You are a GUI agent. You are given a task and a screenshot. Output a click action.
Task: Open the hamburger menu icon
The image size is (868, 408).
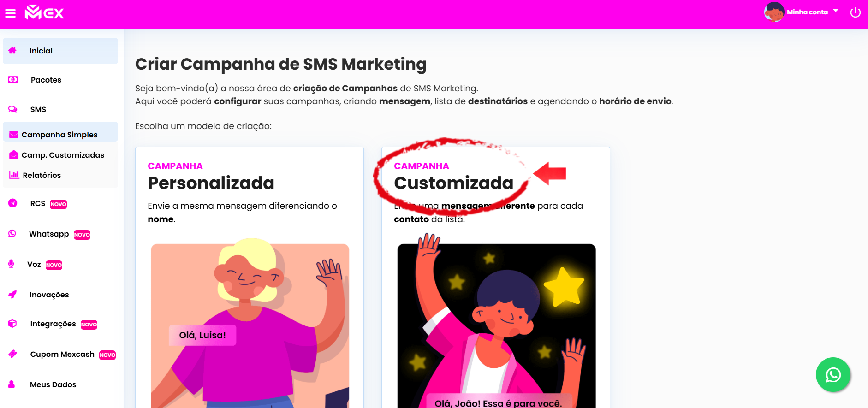(x=10, y=13)
